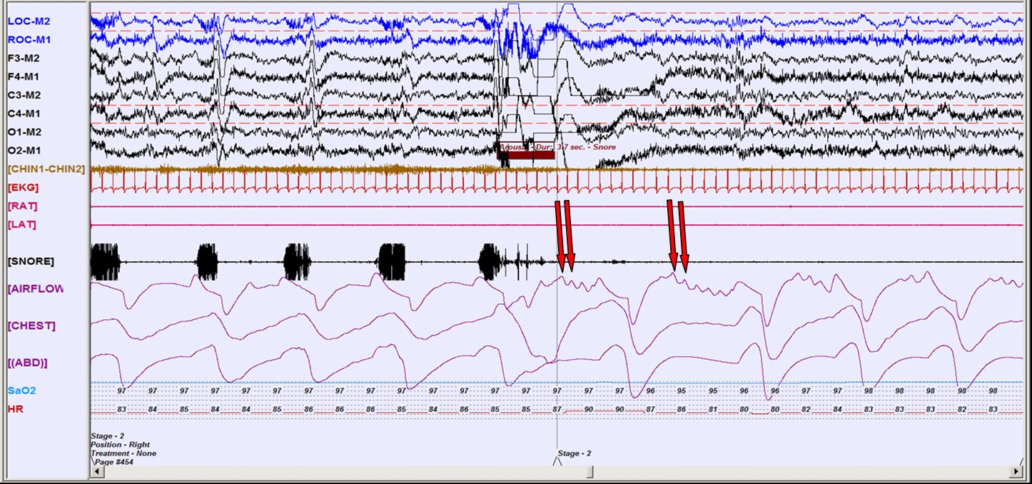Select the AIRFLOW channel label
1032x484 pixels.
tap(35, 289)
